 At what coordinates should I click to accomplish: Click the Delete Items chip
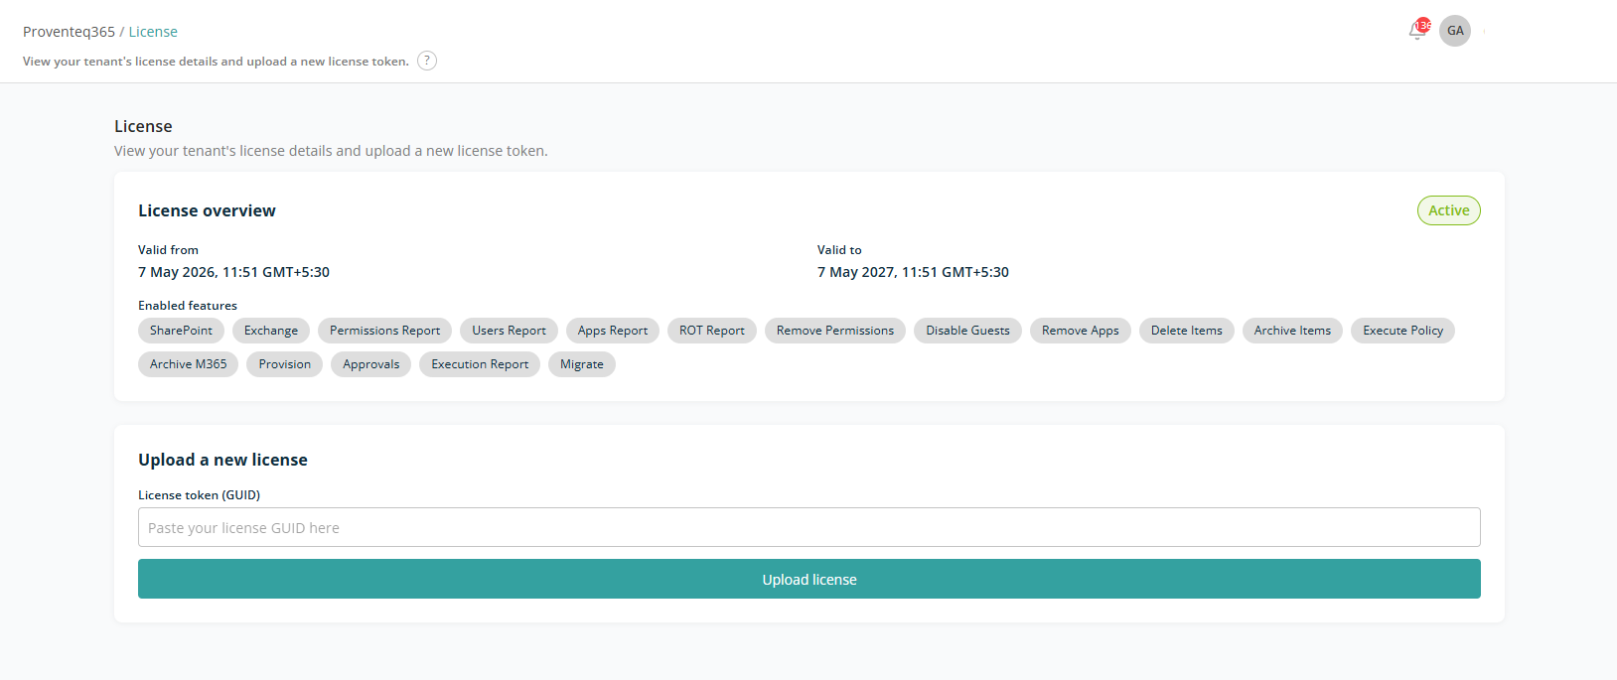point(1187,331)
